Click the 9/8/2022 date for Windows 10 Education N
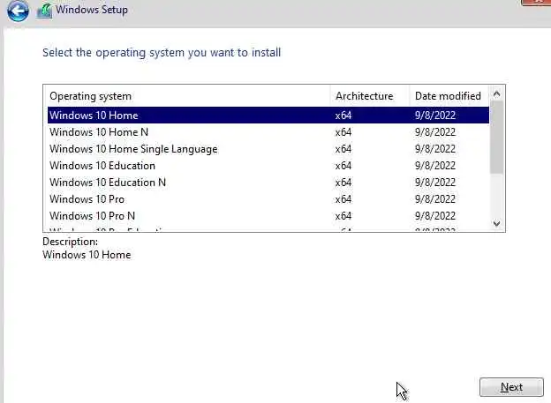 (x=435, y=183)
